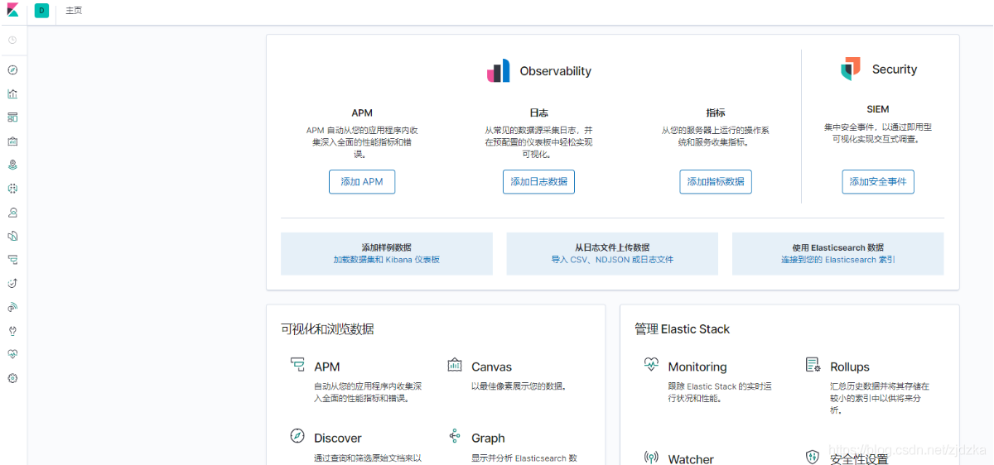
Task: Open the Rollups link
Action: (x=850, y=367)
